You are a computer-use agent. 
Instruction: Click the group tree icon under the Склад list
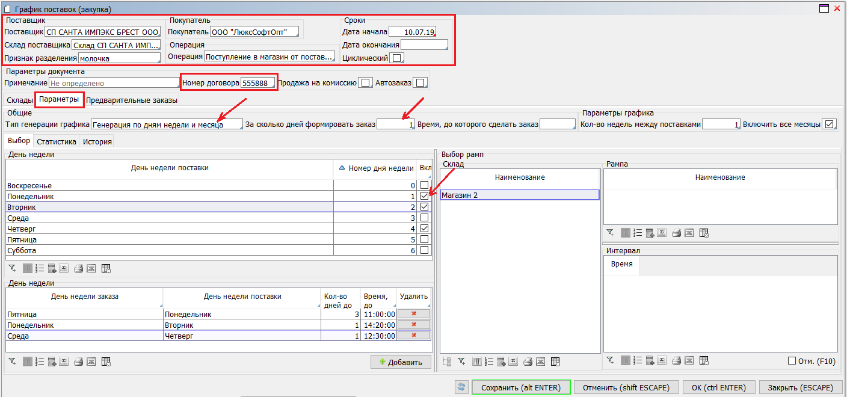447,362
